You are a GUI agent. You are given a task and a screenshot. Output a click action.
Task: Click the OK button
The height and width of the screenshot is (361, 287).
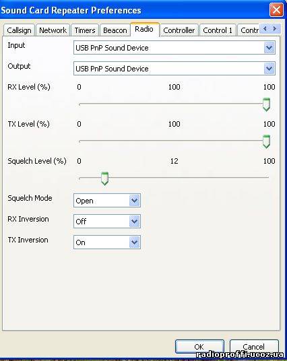click(x=199, y=346)
